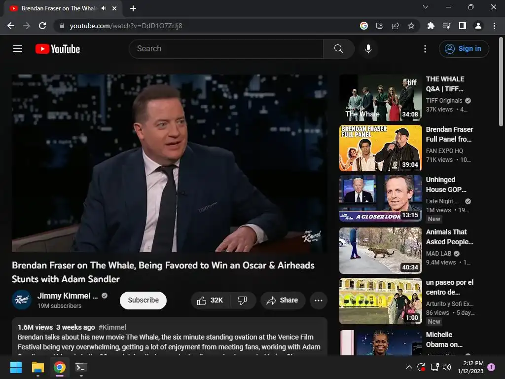Click the #Kimmel hashtag link

pyautogui.click(x=112, y=327)
